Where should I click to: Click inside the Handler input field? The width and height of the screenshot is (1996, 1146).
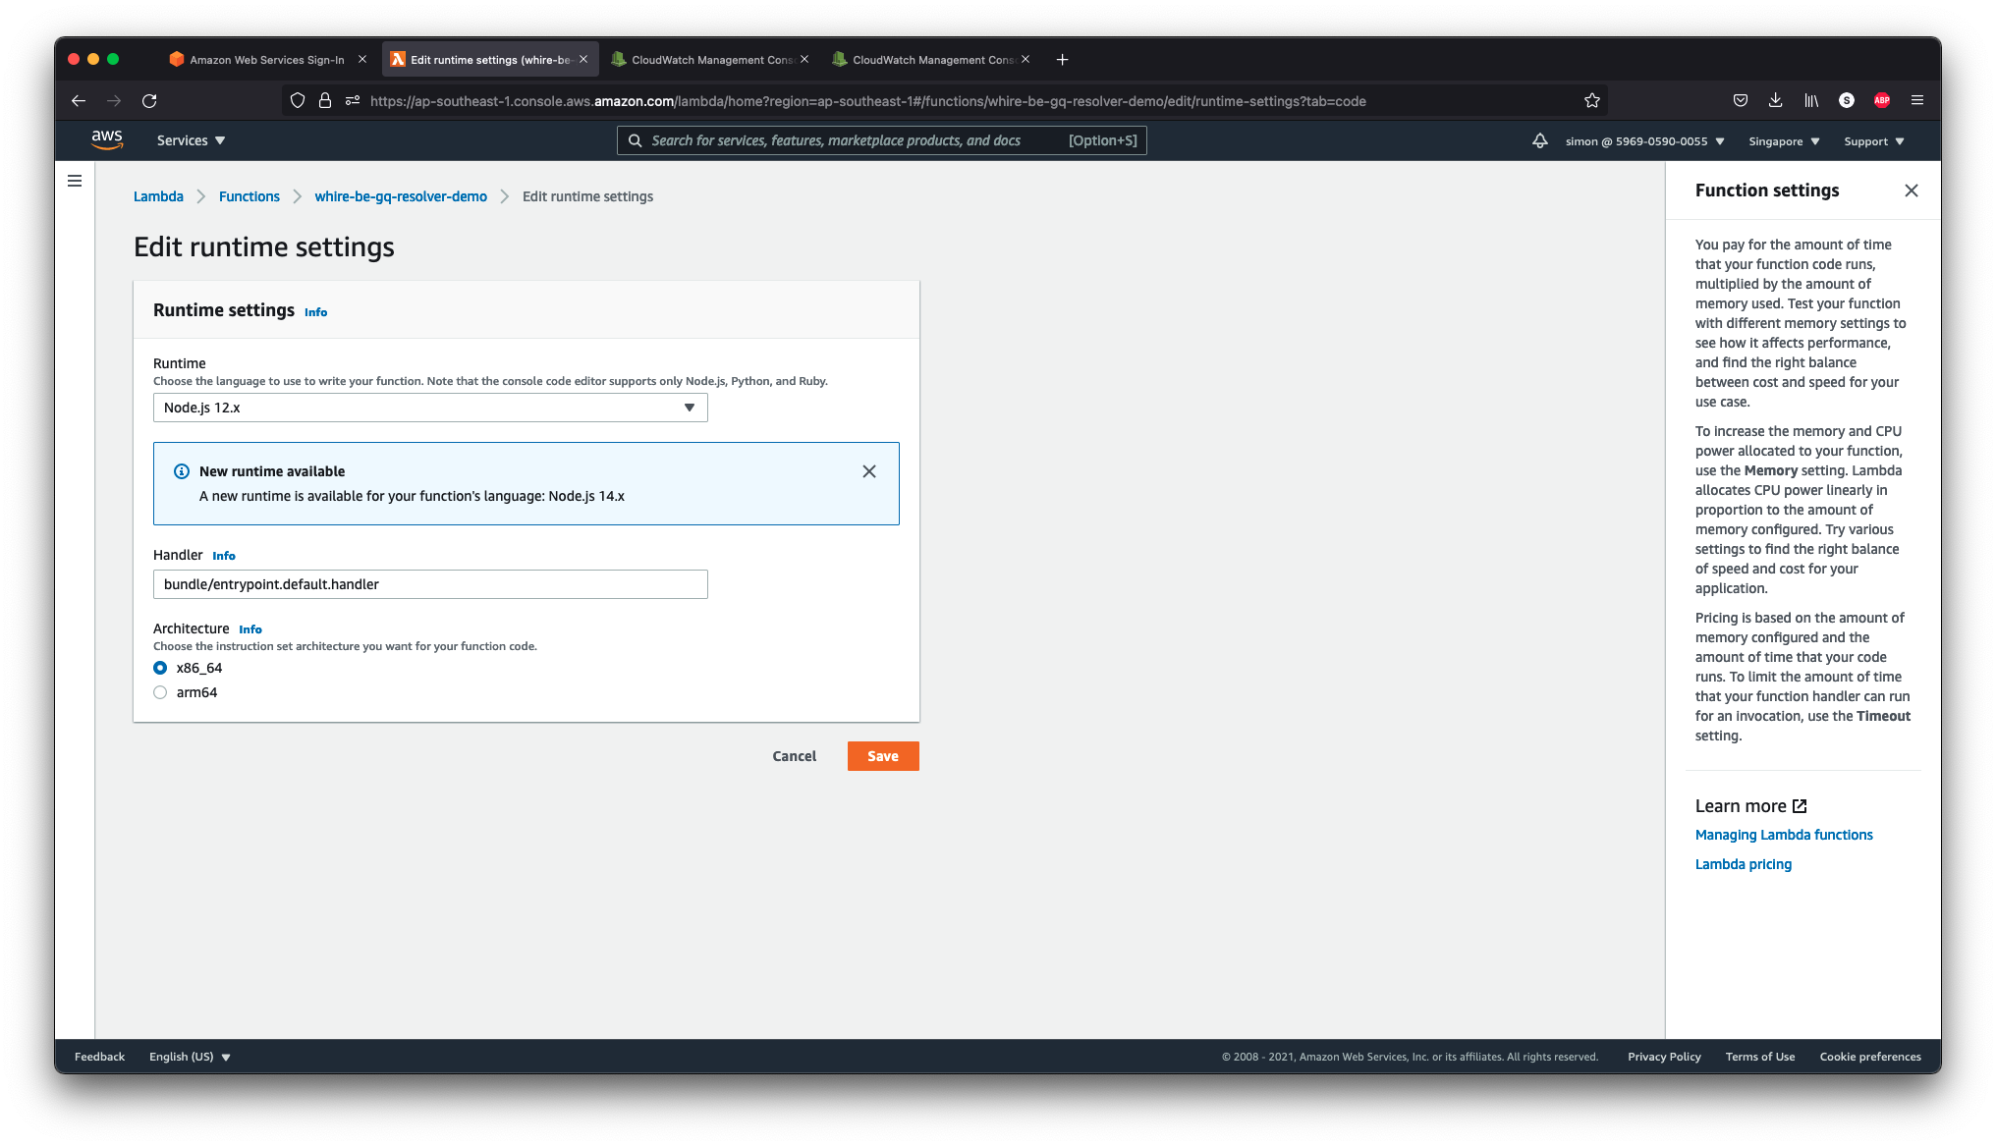429,584
